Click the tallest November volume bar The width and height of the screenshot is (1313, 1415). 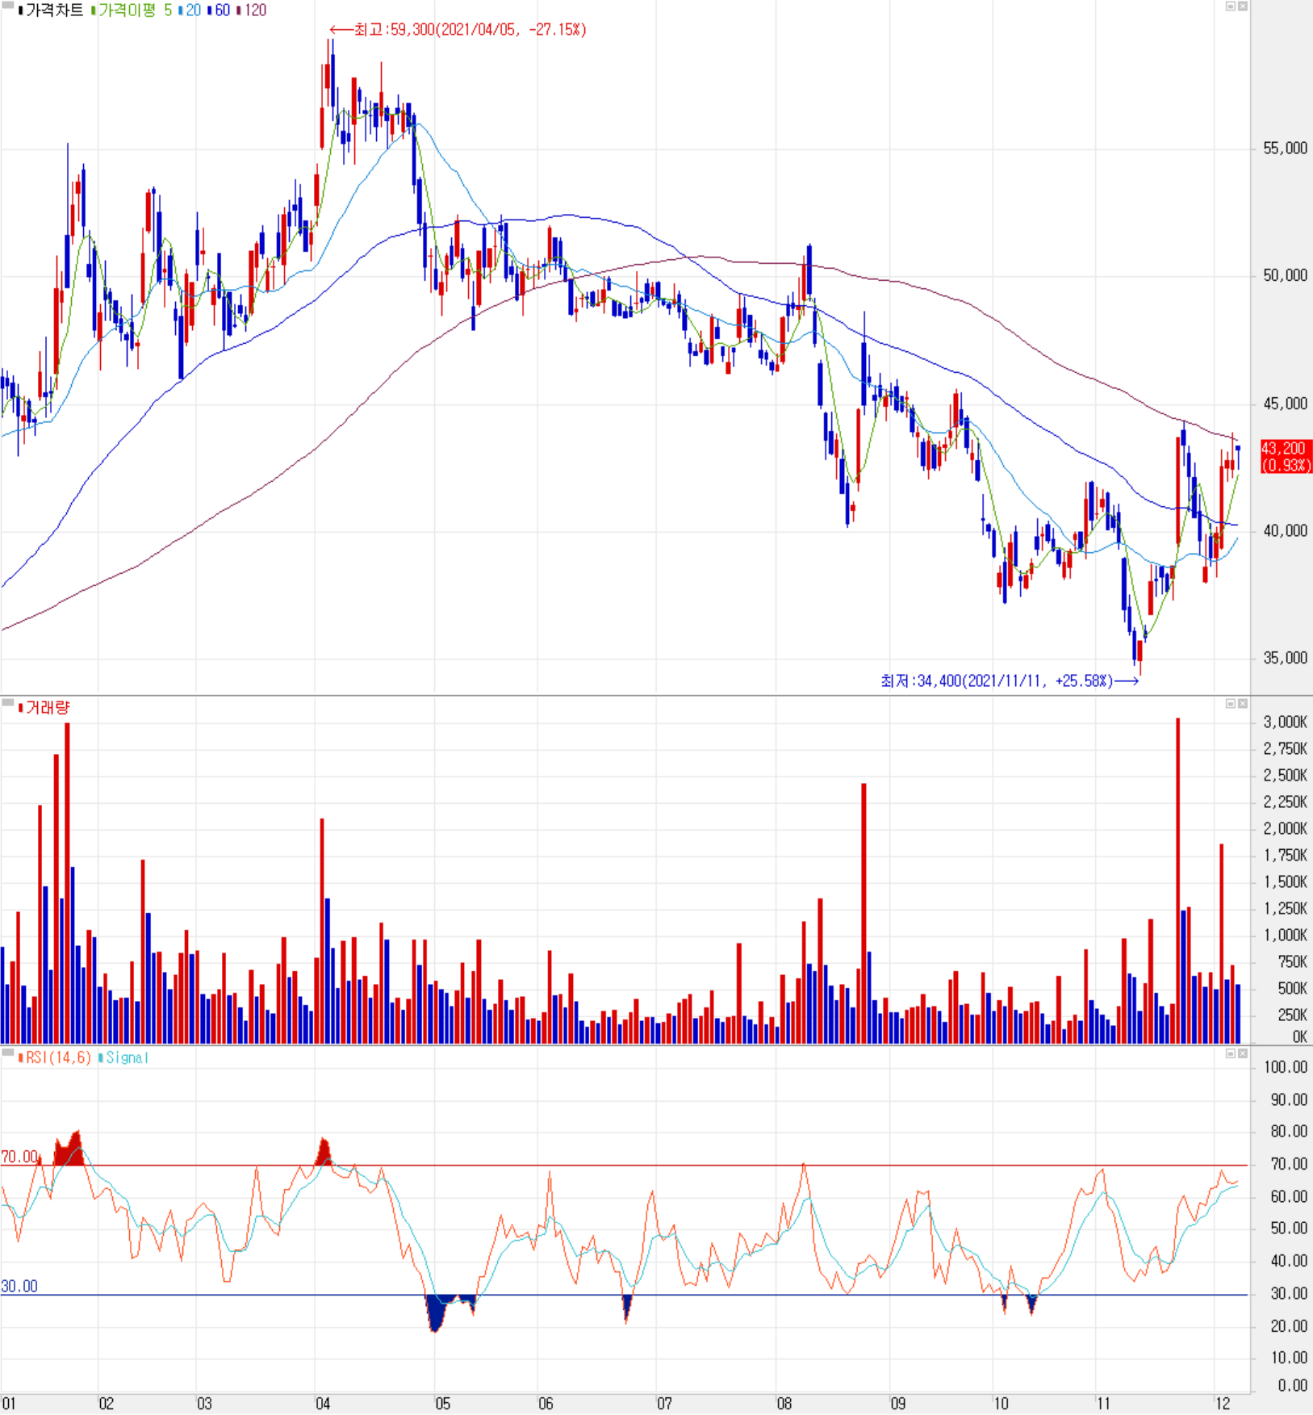coord(1178,881)
